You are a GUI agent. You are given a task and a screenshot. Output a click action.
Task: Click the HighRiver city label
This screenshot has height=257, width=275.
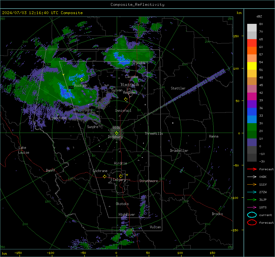pos(127,215)
